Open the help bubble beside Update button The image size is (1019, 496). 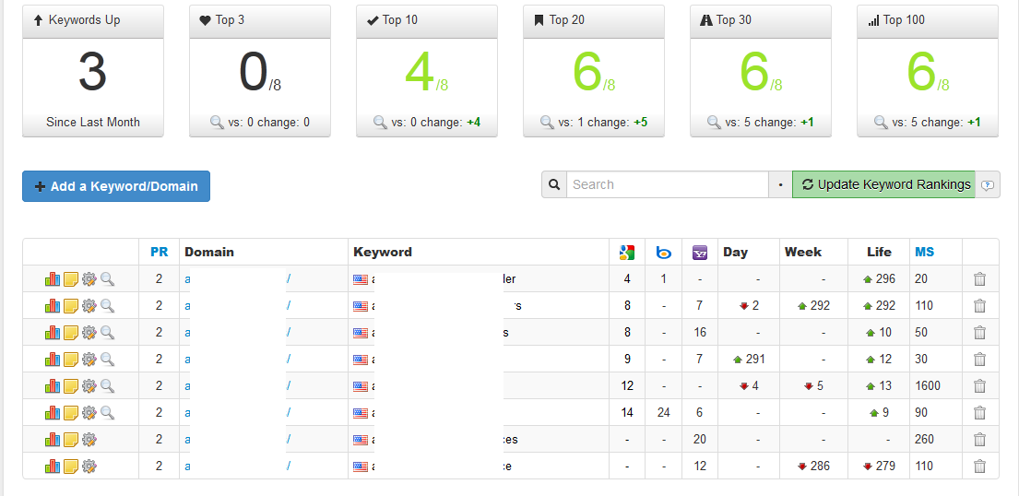click(987, 184)
